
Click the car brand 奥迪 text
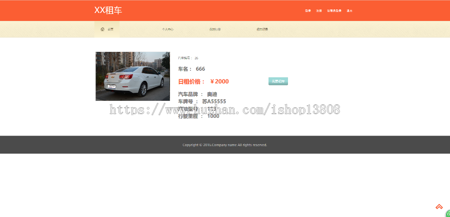212,94
